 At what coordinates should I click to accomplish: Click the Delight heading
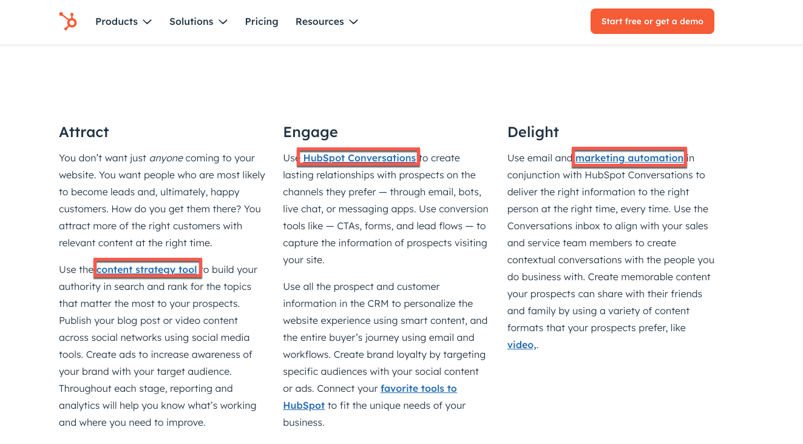533,132
